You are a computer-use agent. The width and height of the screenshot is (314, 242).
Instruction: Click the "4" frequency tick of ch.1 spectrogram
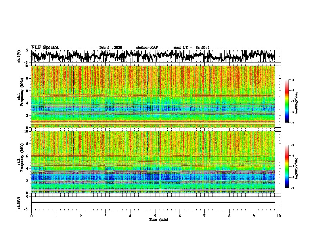click(28, 103)
